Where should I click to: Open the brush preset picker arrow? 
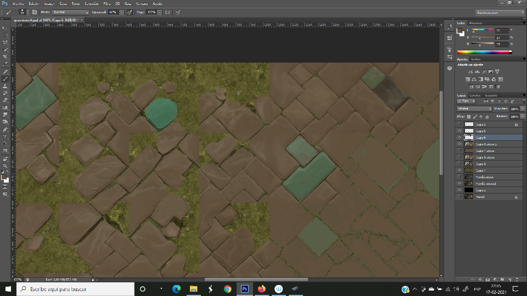27,12
